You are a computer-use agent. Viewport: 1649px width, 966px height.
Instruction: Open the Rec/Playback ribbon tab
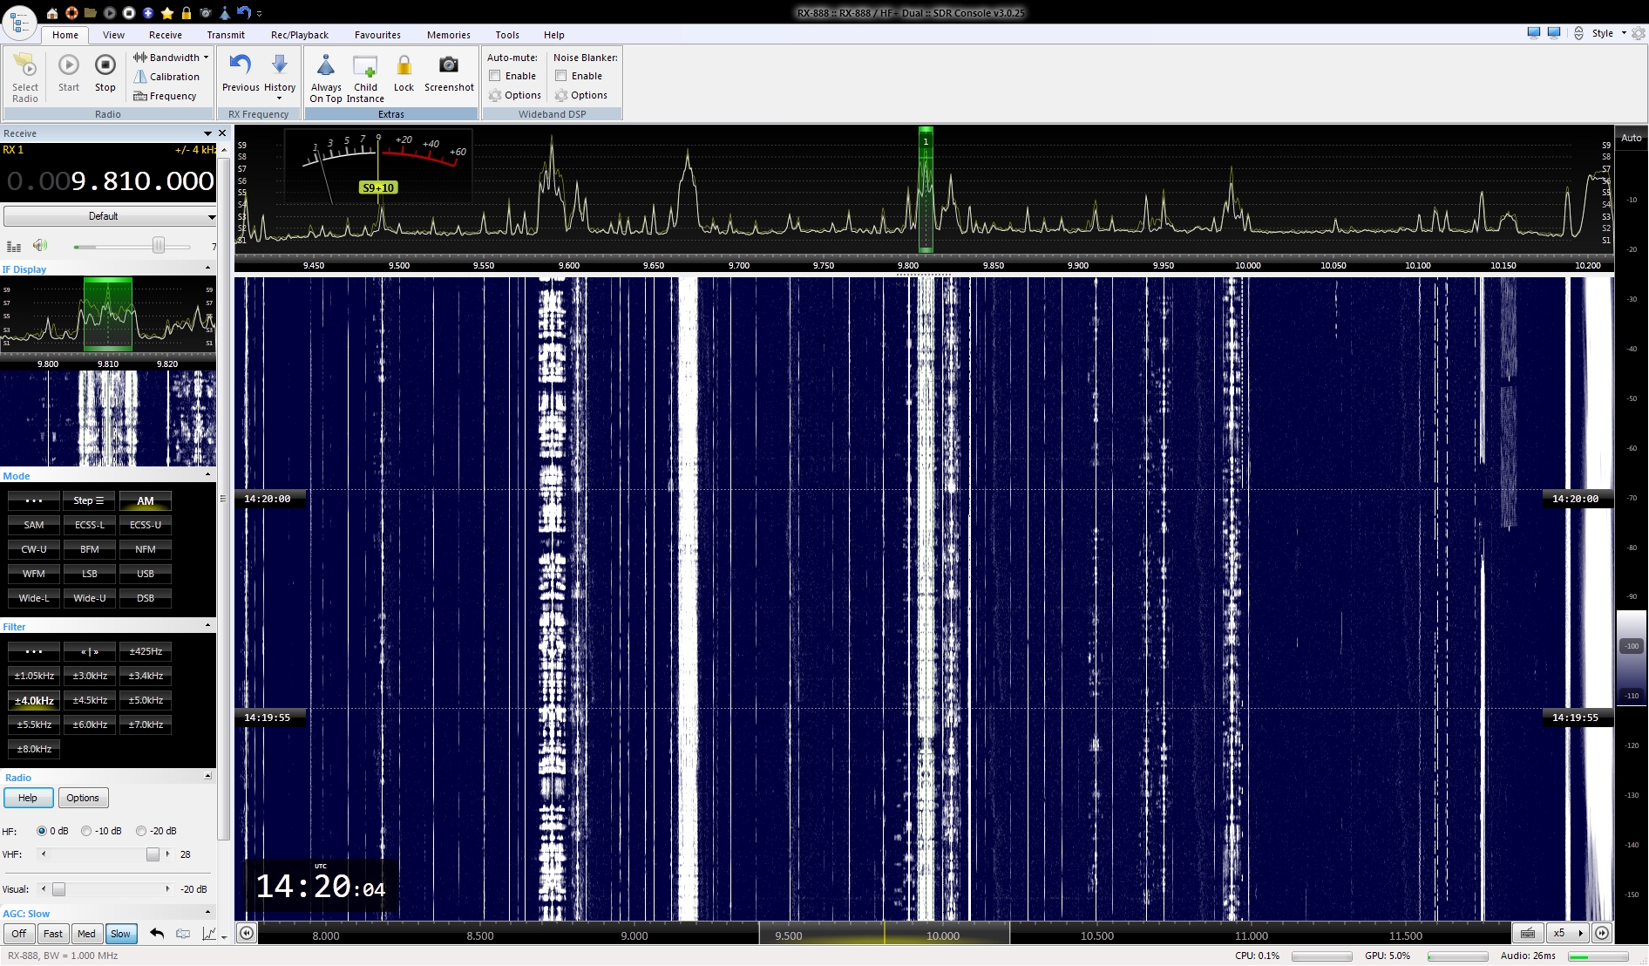[x=299, y=35]
